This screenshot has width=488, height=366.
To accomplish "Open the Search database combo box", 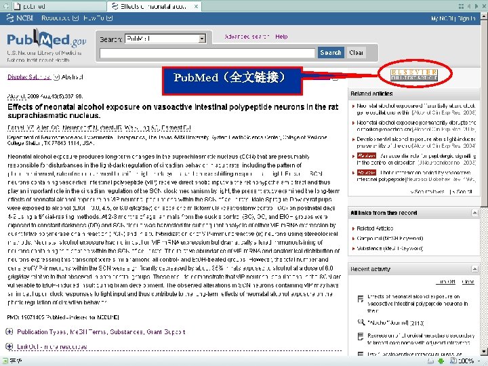I will point(165,39).
